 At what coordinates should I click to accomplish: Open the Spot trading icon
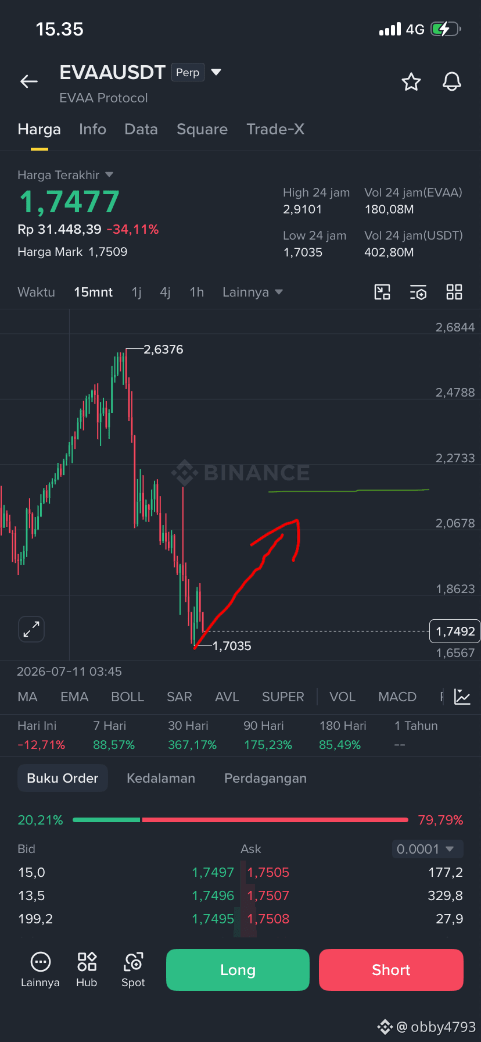(133, 970)
